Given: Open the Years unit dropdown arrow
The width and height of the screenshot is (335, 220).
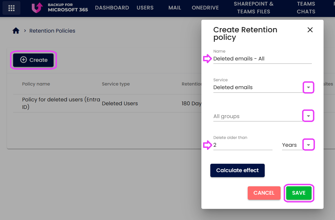Looking at the screenshot, I should pyautogui.click(x=308, y=145).
